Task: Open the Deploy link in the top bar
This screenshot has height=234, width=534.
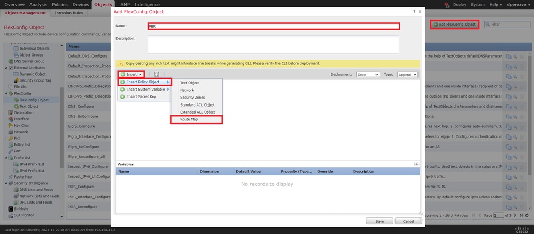Action: click(459, 4)
